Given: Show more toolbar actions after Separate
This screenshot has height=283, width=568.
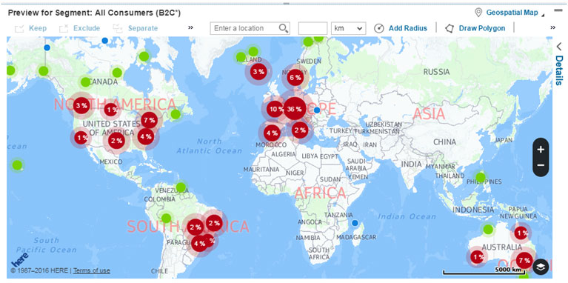Looking at the screenshot, I should pyautogui.click(x=190, y=27).
